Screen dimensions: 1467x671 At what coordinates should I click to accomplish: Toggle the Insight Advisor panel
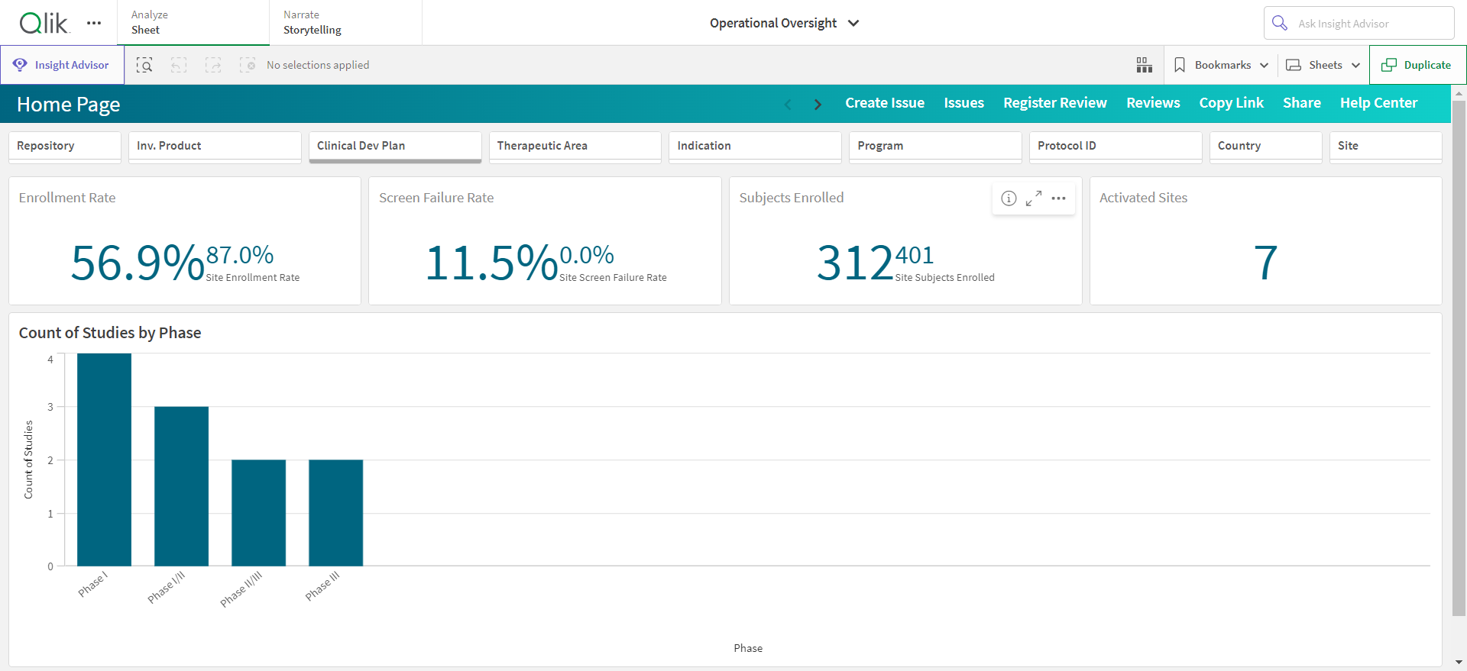pyautogui.click(x=62, y=65)
